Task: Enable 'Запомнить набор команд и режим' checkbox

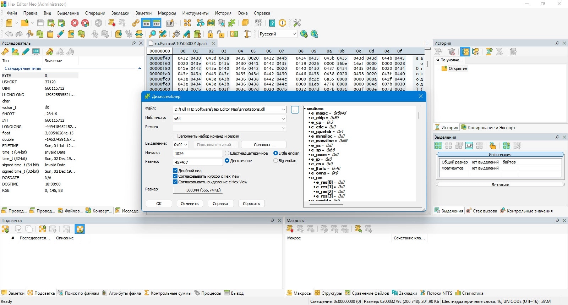Action: pyautogui.click(x=175, y=136)
